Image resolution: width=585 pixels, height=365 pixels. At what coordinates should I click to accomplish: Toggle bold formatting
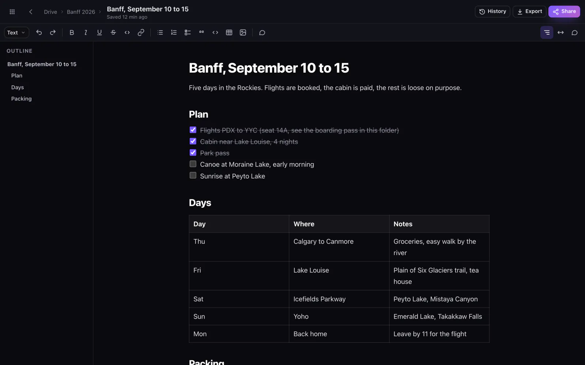pos(72,32)
